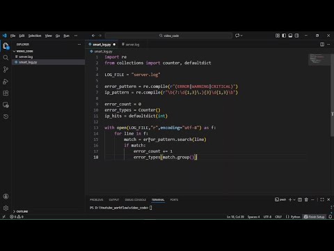Open the Explorer view in activity bar

pyautogui.click(x=6, y=46)
